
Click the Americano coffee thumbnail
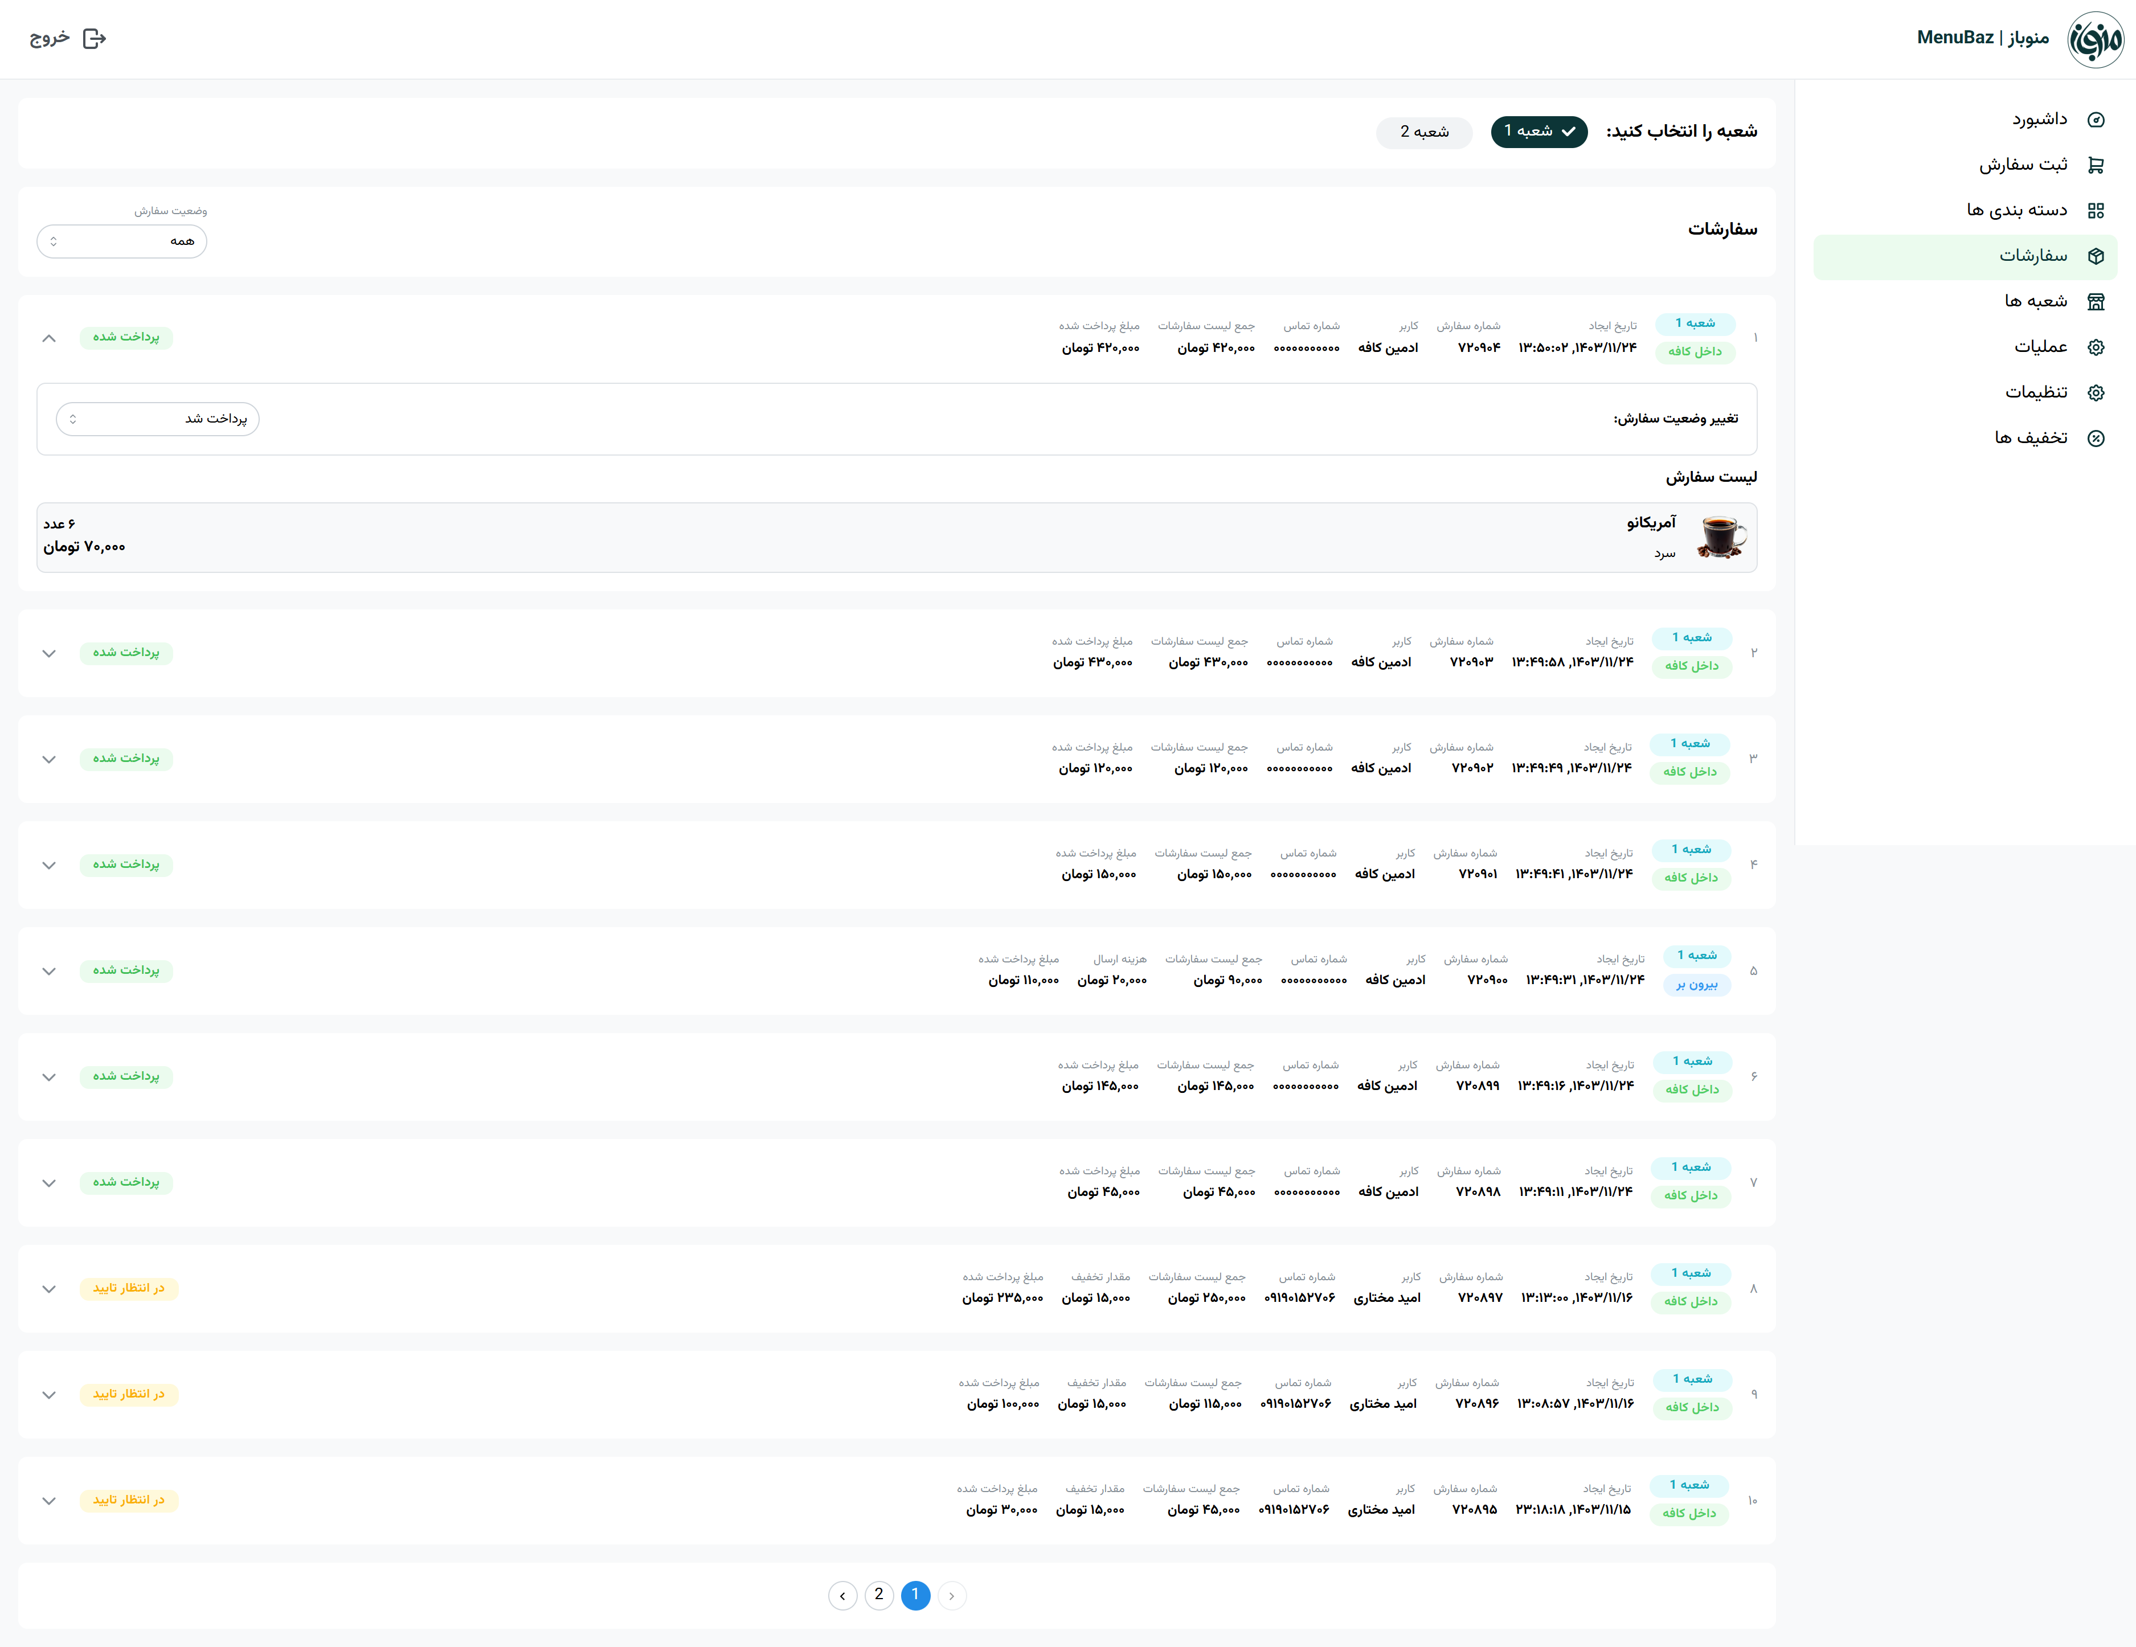pyautogui.click(x=1720, y=537)
